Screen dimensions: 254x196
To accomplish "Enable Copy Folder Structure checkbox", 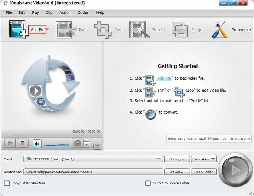I will [x=7, y=183].
